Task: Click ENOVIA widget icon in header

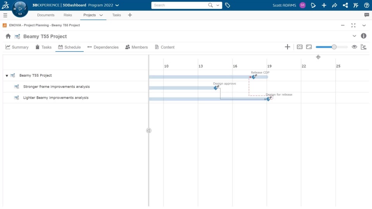Action: click(5, 25)
